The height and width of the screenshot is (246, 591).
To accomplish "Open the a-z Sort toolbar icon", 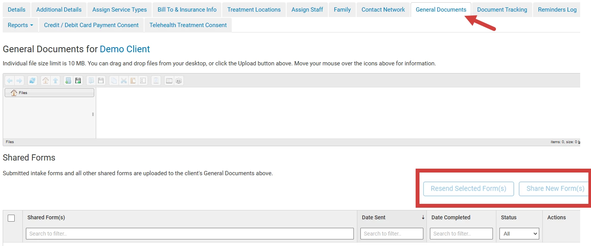I will tap(178, 80).
